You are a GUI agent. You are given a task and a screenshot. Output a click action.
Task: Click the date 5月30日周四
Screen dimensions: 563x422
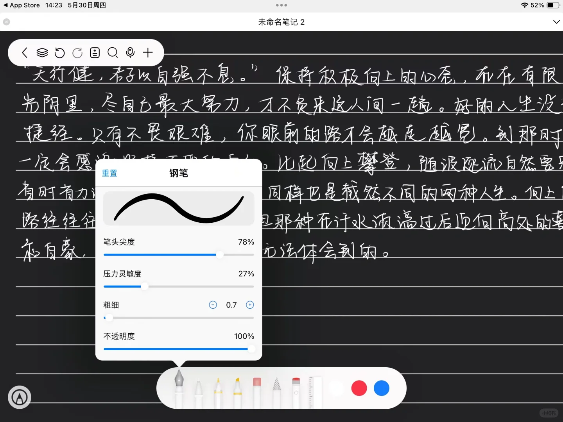pyautogui.click(x=87, y=5)
